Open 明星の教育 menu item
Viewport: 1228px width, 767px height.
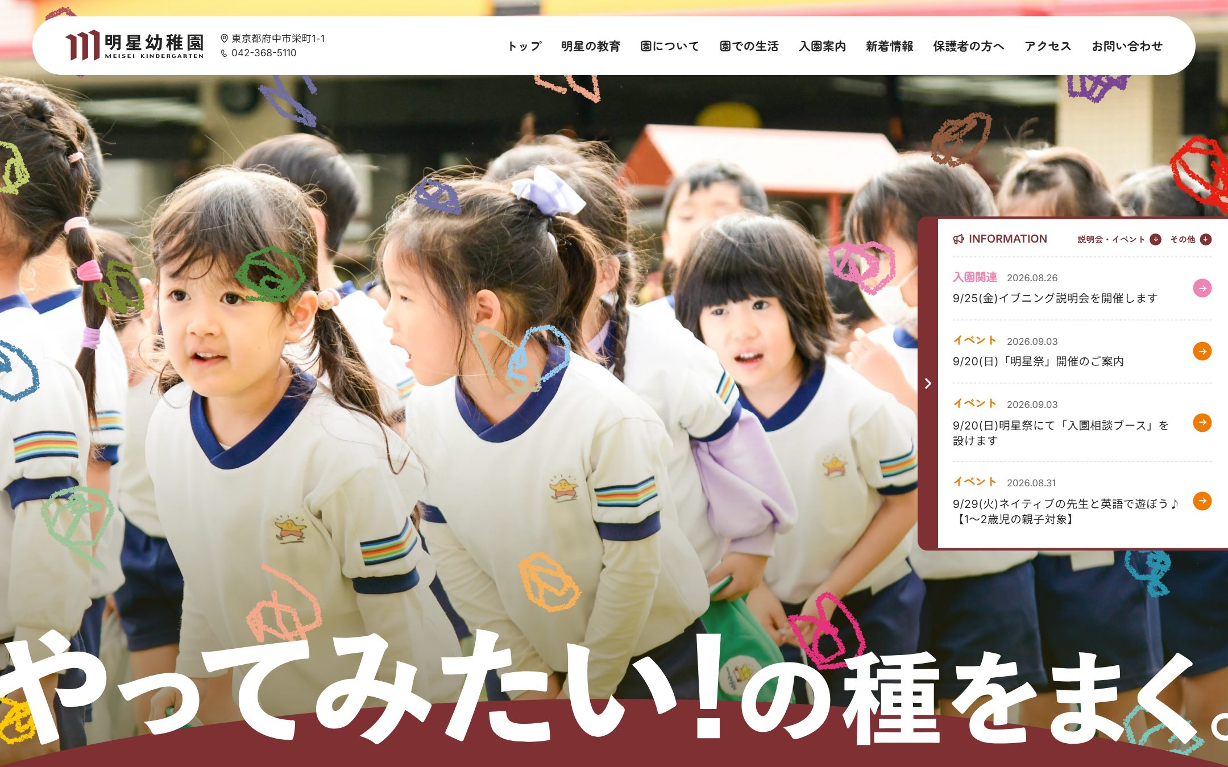[x=591, y=46]
